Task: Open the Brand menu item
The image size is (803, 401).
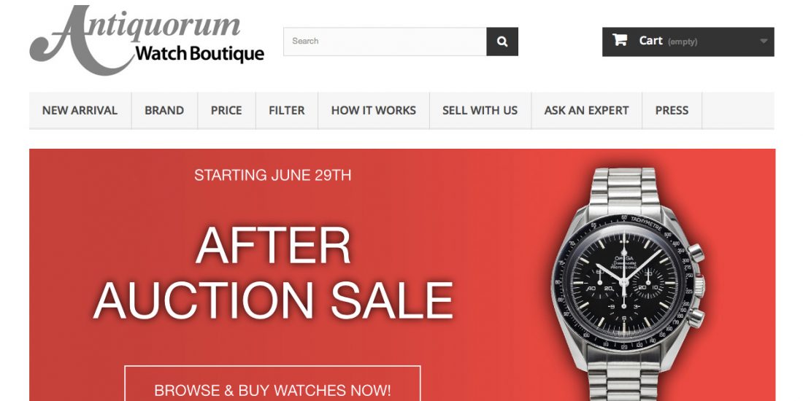Action: click(x=164, y=111)
